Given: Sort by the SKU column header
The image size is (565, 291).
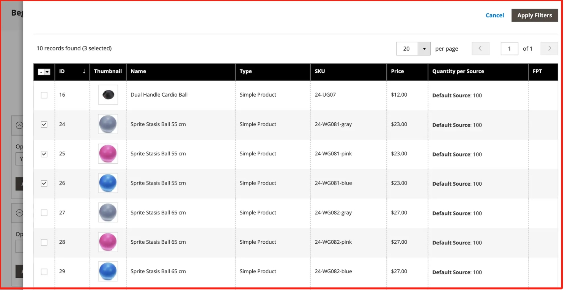Looking at the screenshot, I should point(320,71).
